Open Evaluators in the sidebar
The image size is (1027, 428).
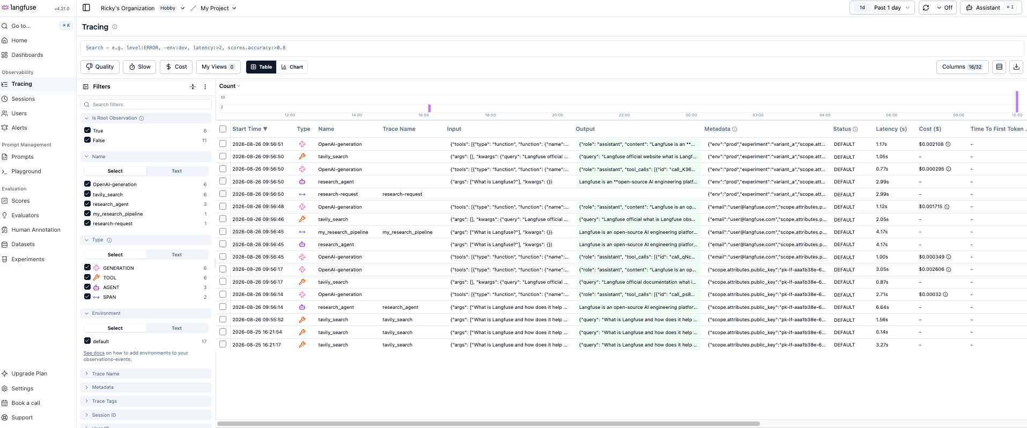click(x=25, y=215)
